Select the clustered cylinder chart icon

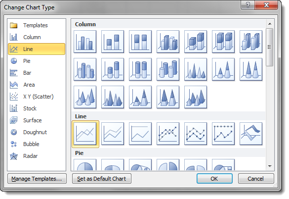point(85,69)
